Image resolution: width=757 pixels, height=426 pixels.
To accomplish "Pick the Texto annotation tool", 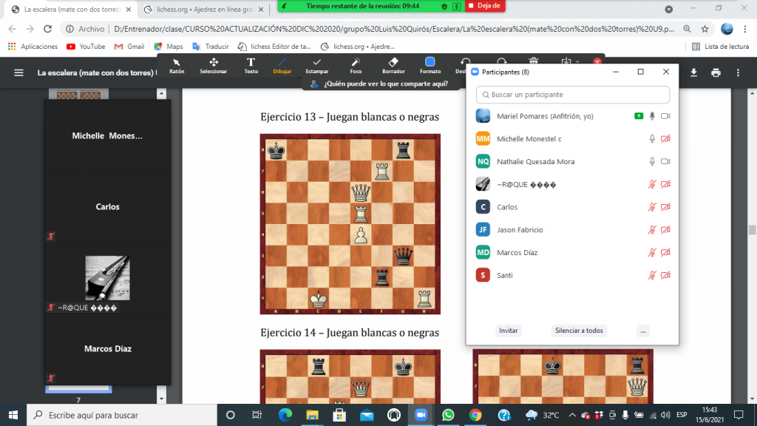I will [x=251, y=66].
